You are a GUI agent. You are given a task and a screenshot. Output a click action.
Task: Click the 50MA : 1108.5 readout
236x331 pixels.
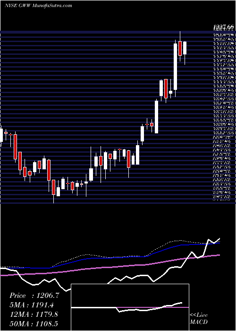click(34, 324)
